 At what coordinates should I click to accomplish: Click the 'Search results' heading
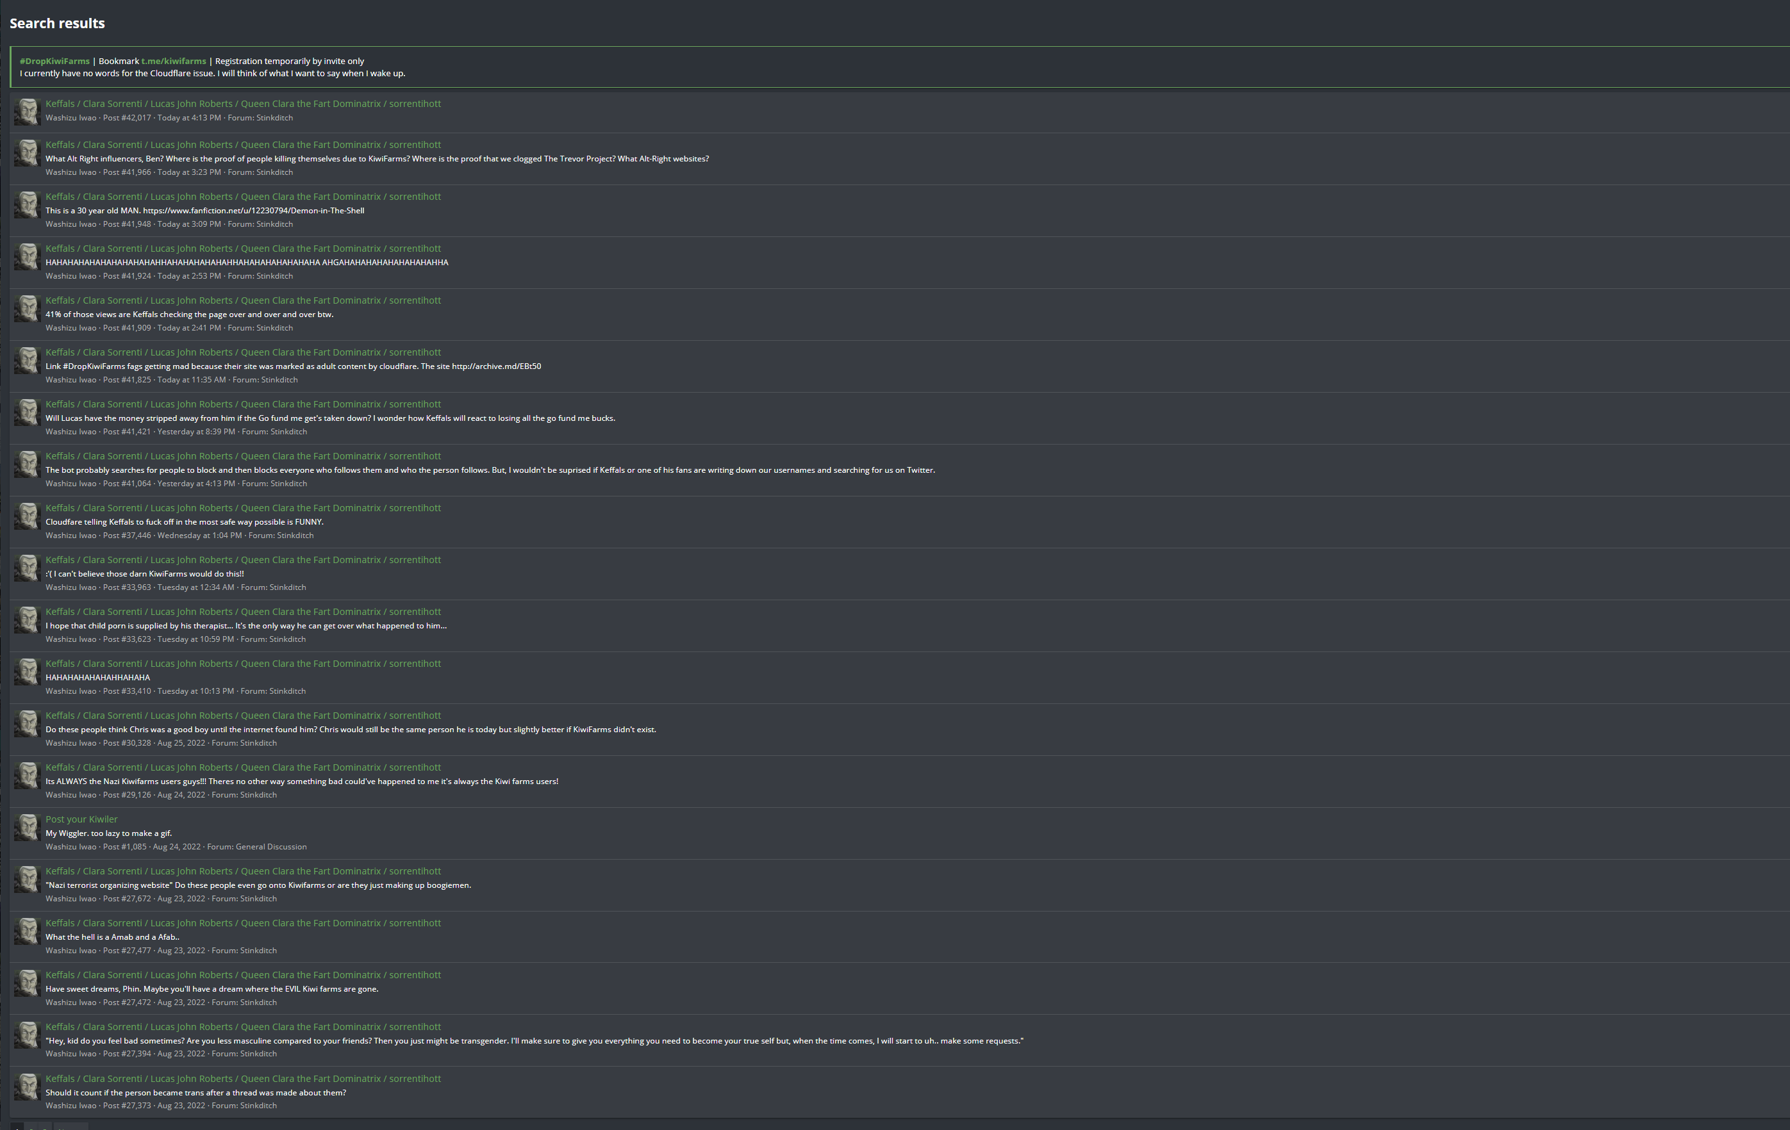tap(57, 23)
